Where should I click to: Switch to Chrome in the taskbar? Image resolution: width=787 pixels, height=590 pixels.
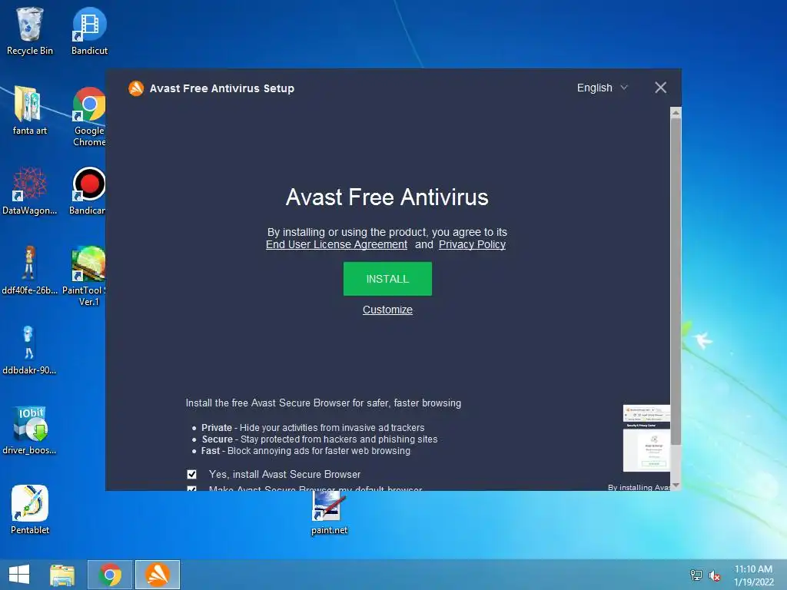click(x=110, y=575)
